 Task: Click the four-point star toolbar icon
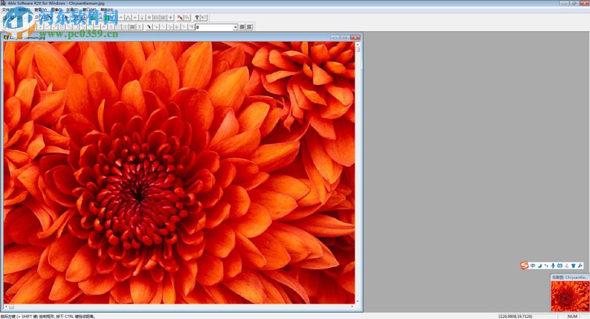[171, 18]
